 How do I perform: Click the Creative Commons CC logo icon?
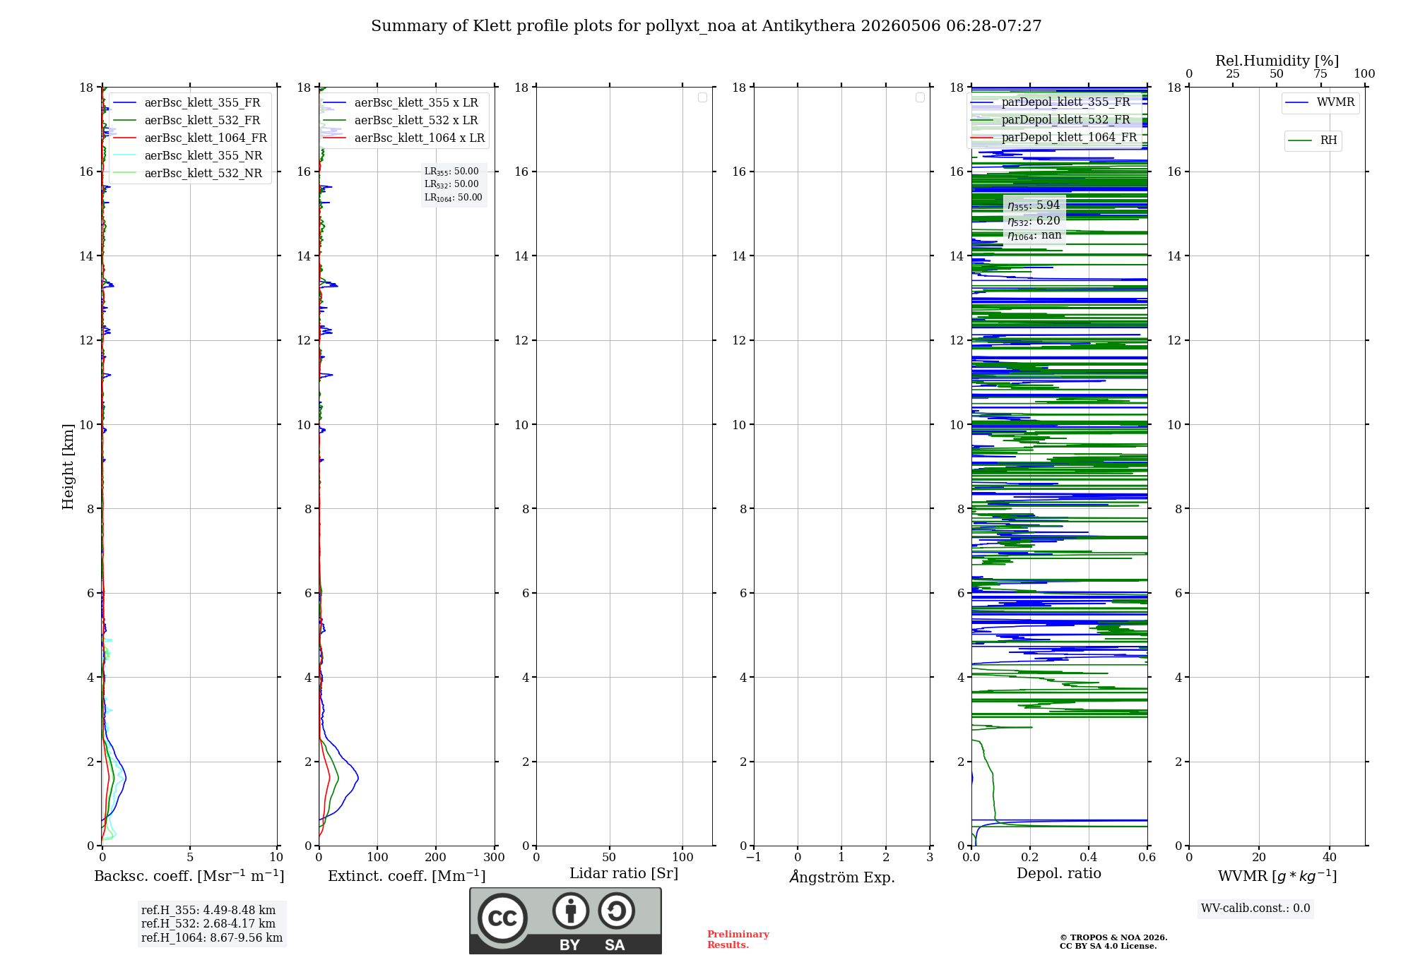coord(502,918)
